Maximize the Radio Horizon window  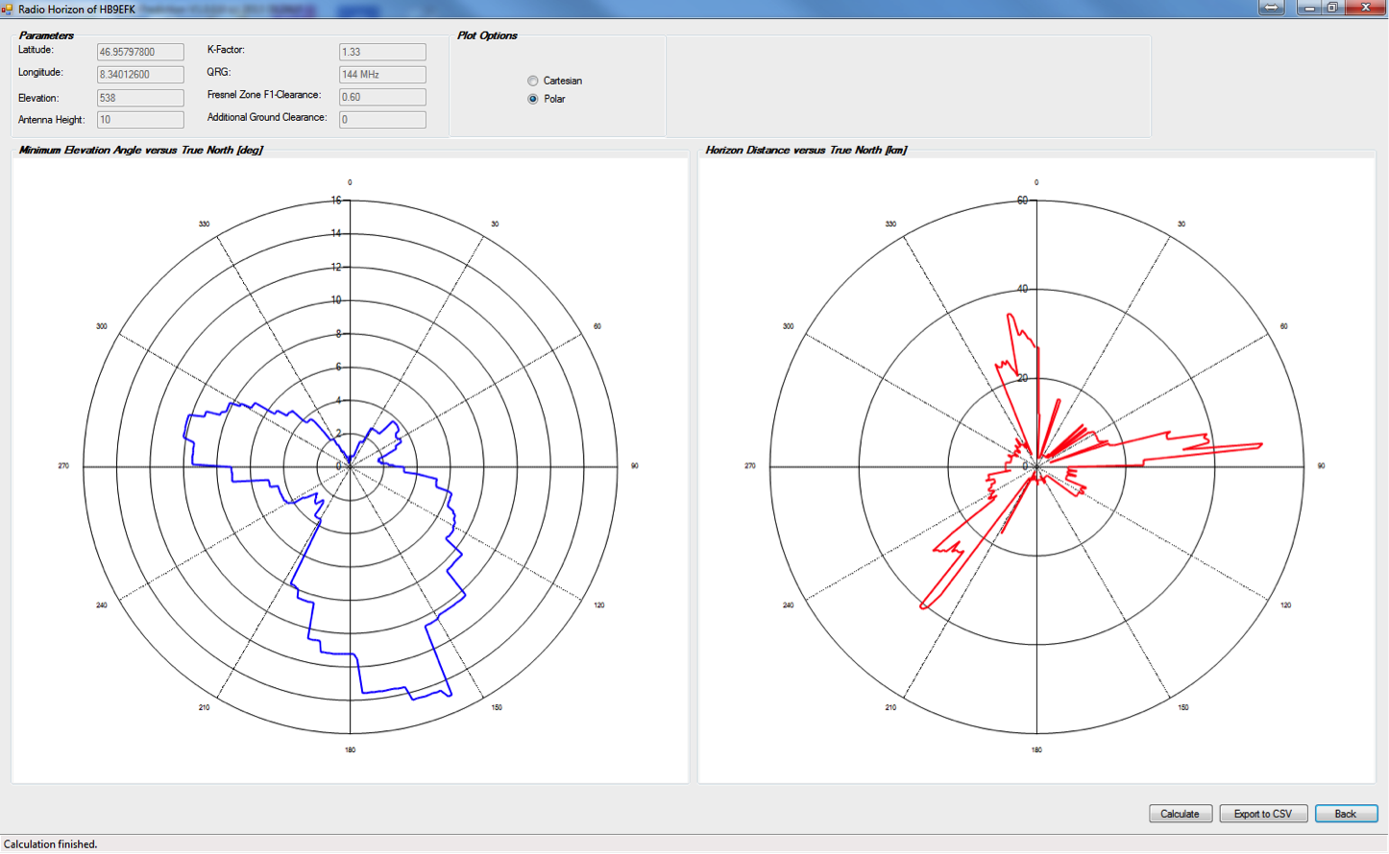coord(1333,8)
